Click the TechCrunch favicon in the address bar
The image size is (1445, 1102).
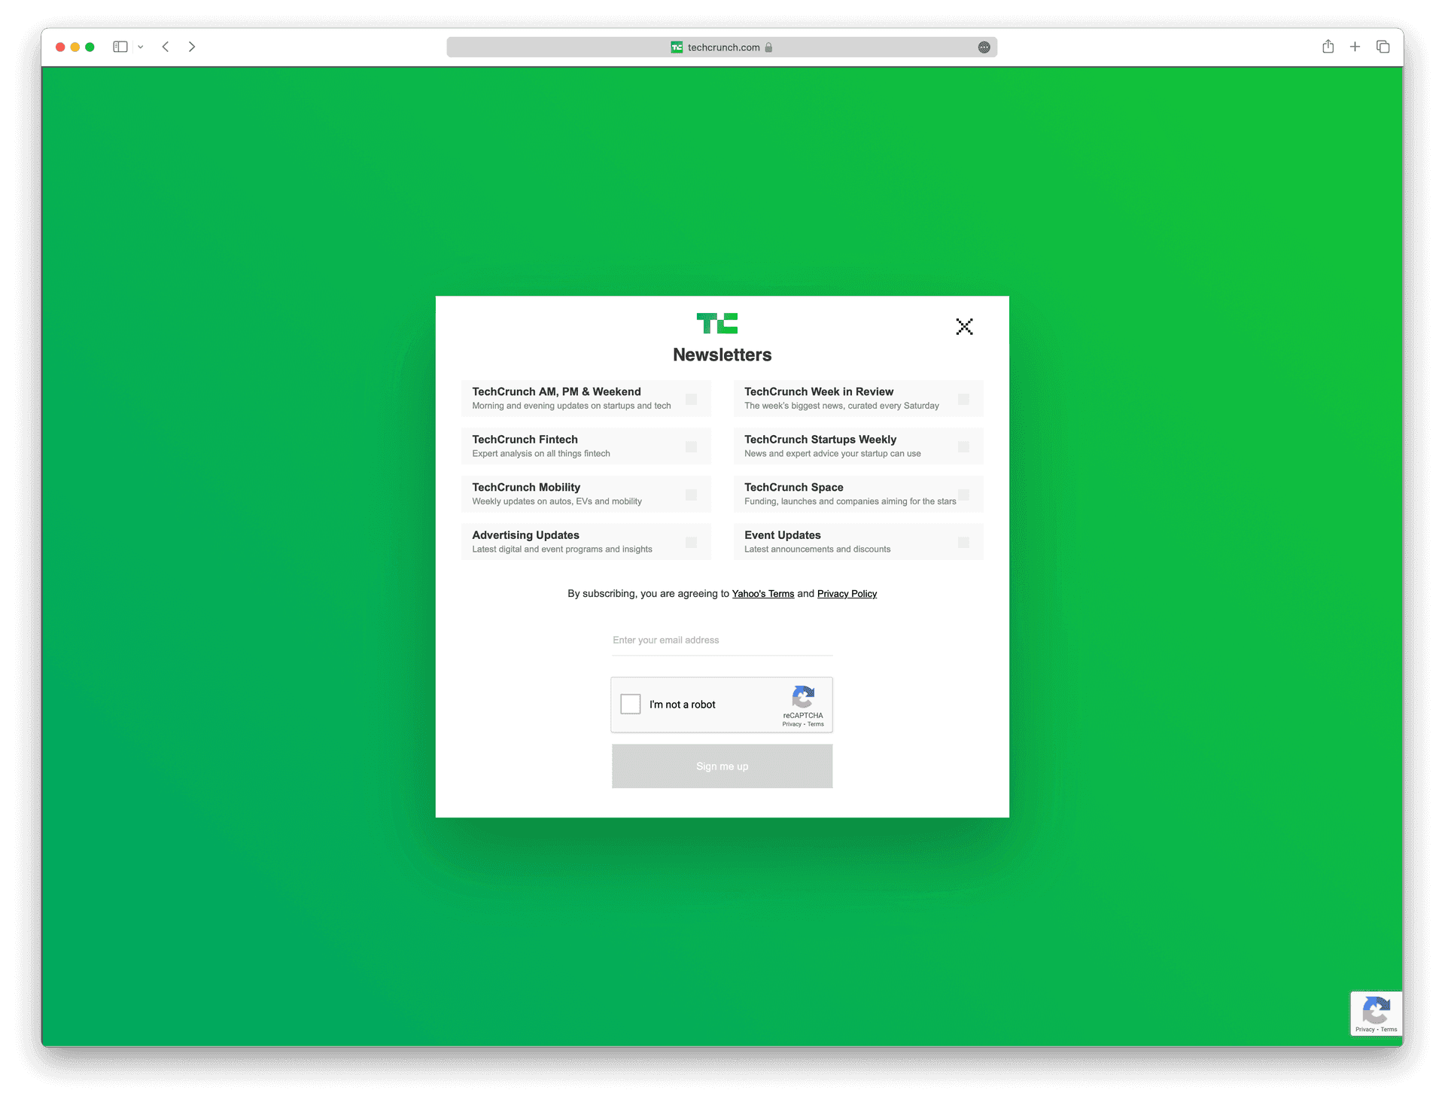677,47
